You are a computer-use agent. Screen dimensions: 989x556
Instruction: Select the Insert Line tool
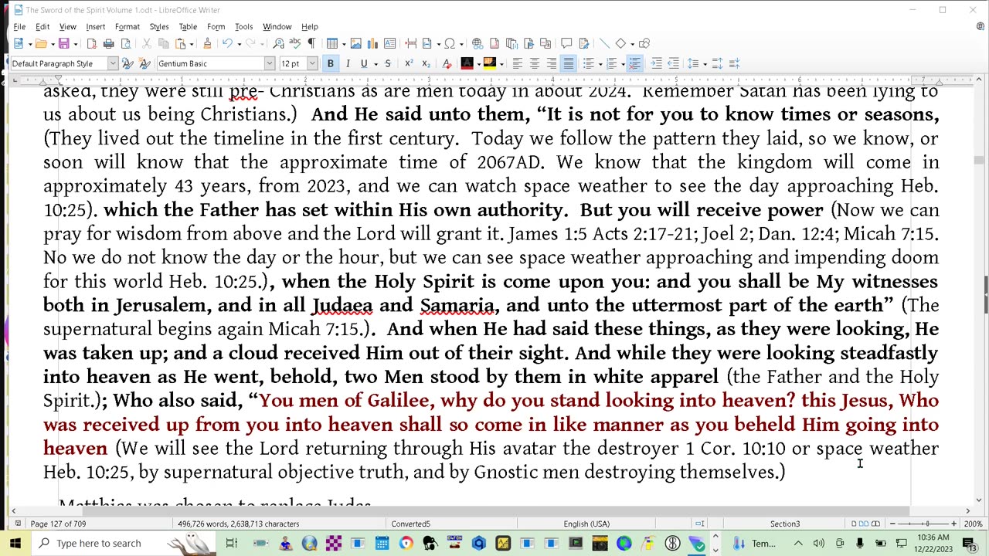[604, 43]
